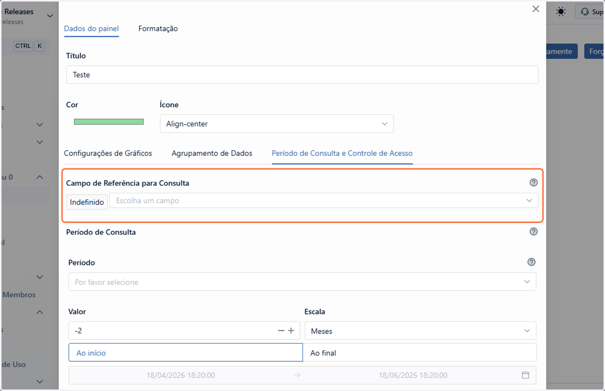The width and height of the screenshot is (605, 391).
Task: Click the end date 18/06/2026 field
Action: click(x=413, y=375)
